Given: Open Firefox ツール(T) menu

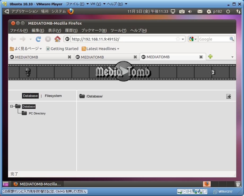Looking at the screenshot, I should click(x=119, y=30).
